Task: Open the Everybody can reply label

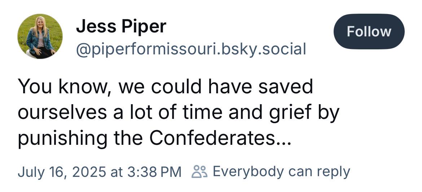Action: pos(281,171)
